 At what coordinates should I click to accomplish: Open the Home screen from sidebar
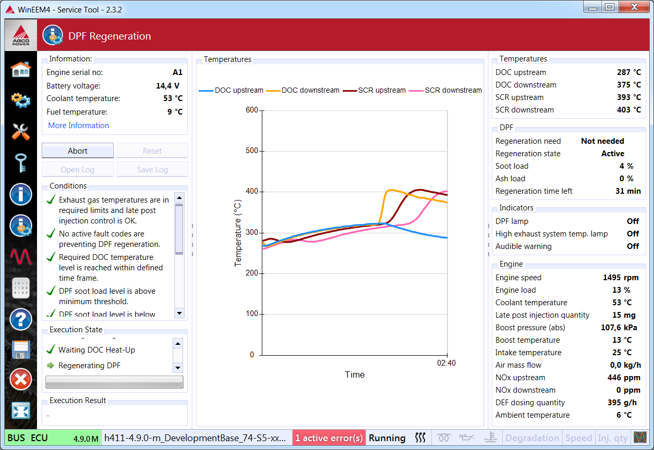(x=21, y=69)
